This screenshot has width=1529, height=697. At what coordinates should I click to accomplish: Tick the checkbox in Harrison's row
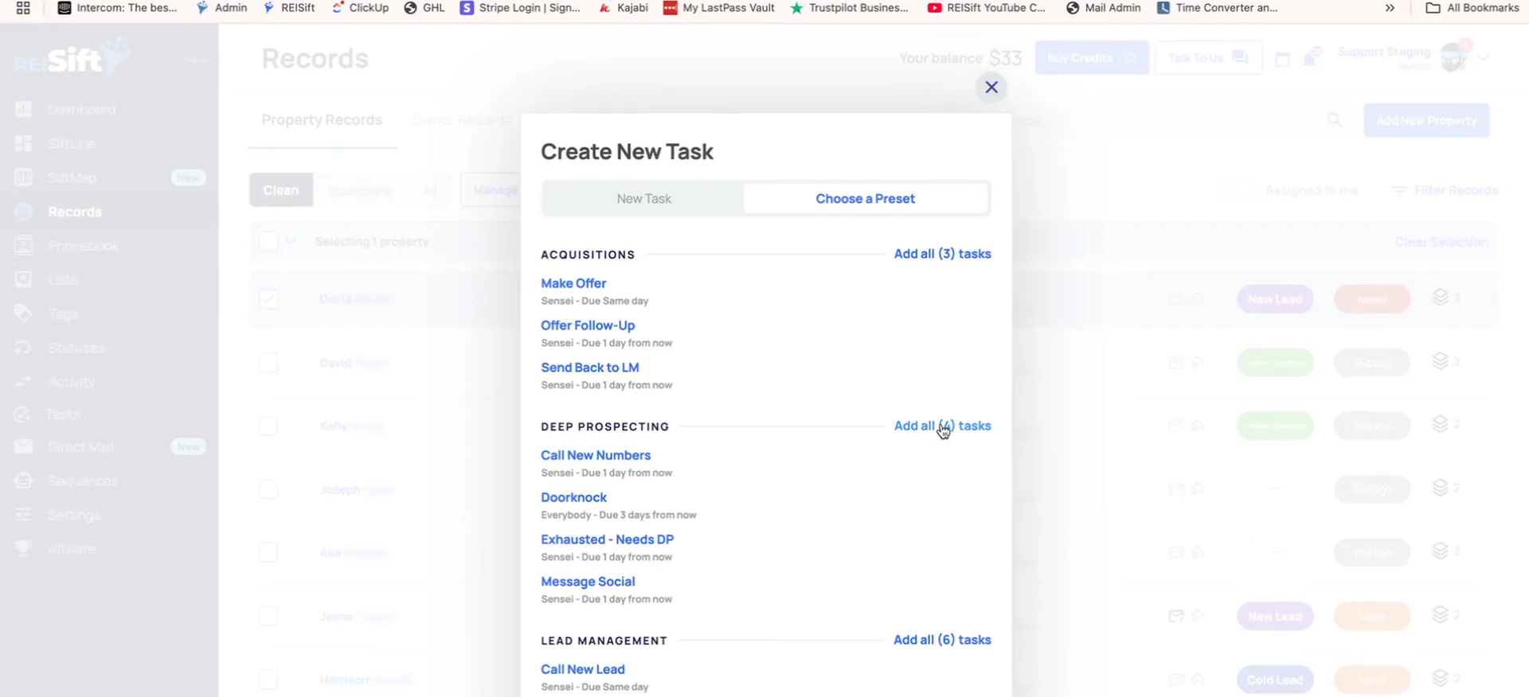click(268, 679)
